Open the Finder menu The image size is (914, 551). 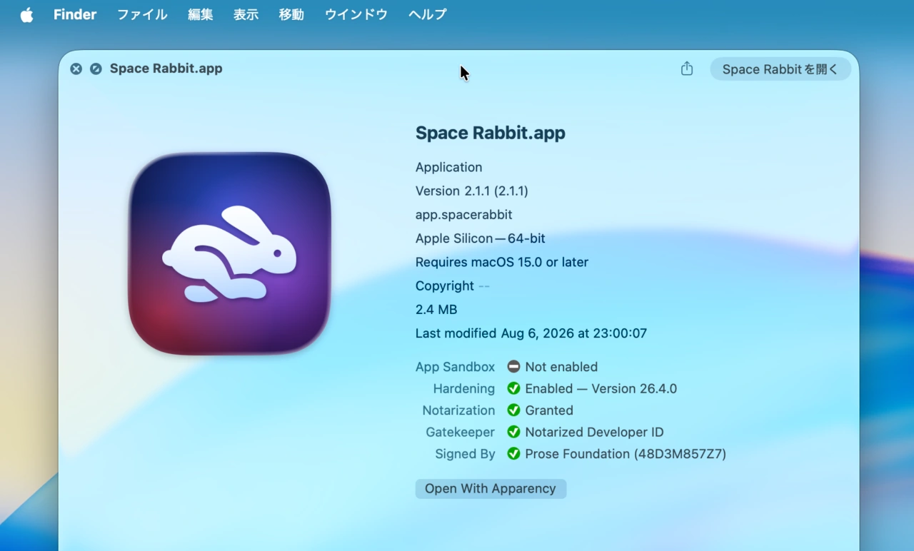[x=75, y=14]
